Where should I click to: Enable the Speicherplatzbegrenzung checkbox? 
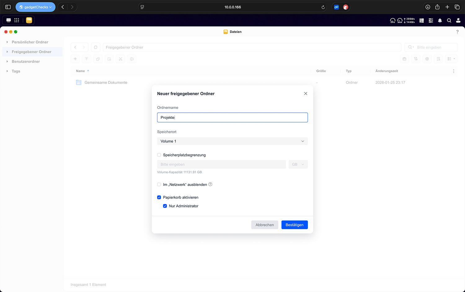tap(159, 155)
